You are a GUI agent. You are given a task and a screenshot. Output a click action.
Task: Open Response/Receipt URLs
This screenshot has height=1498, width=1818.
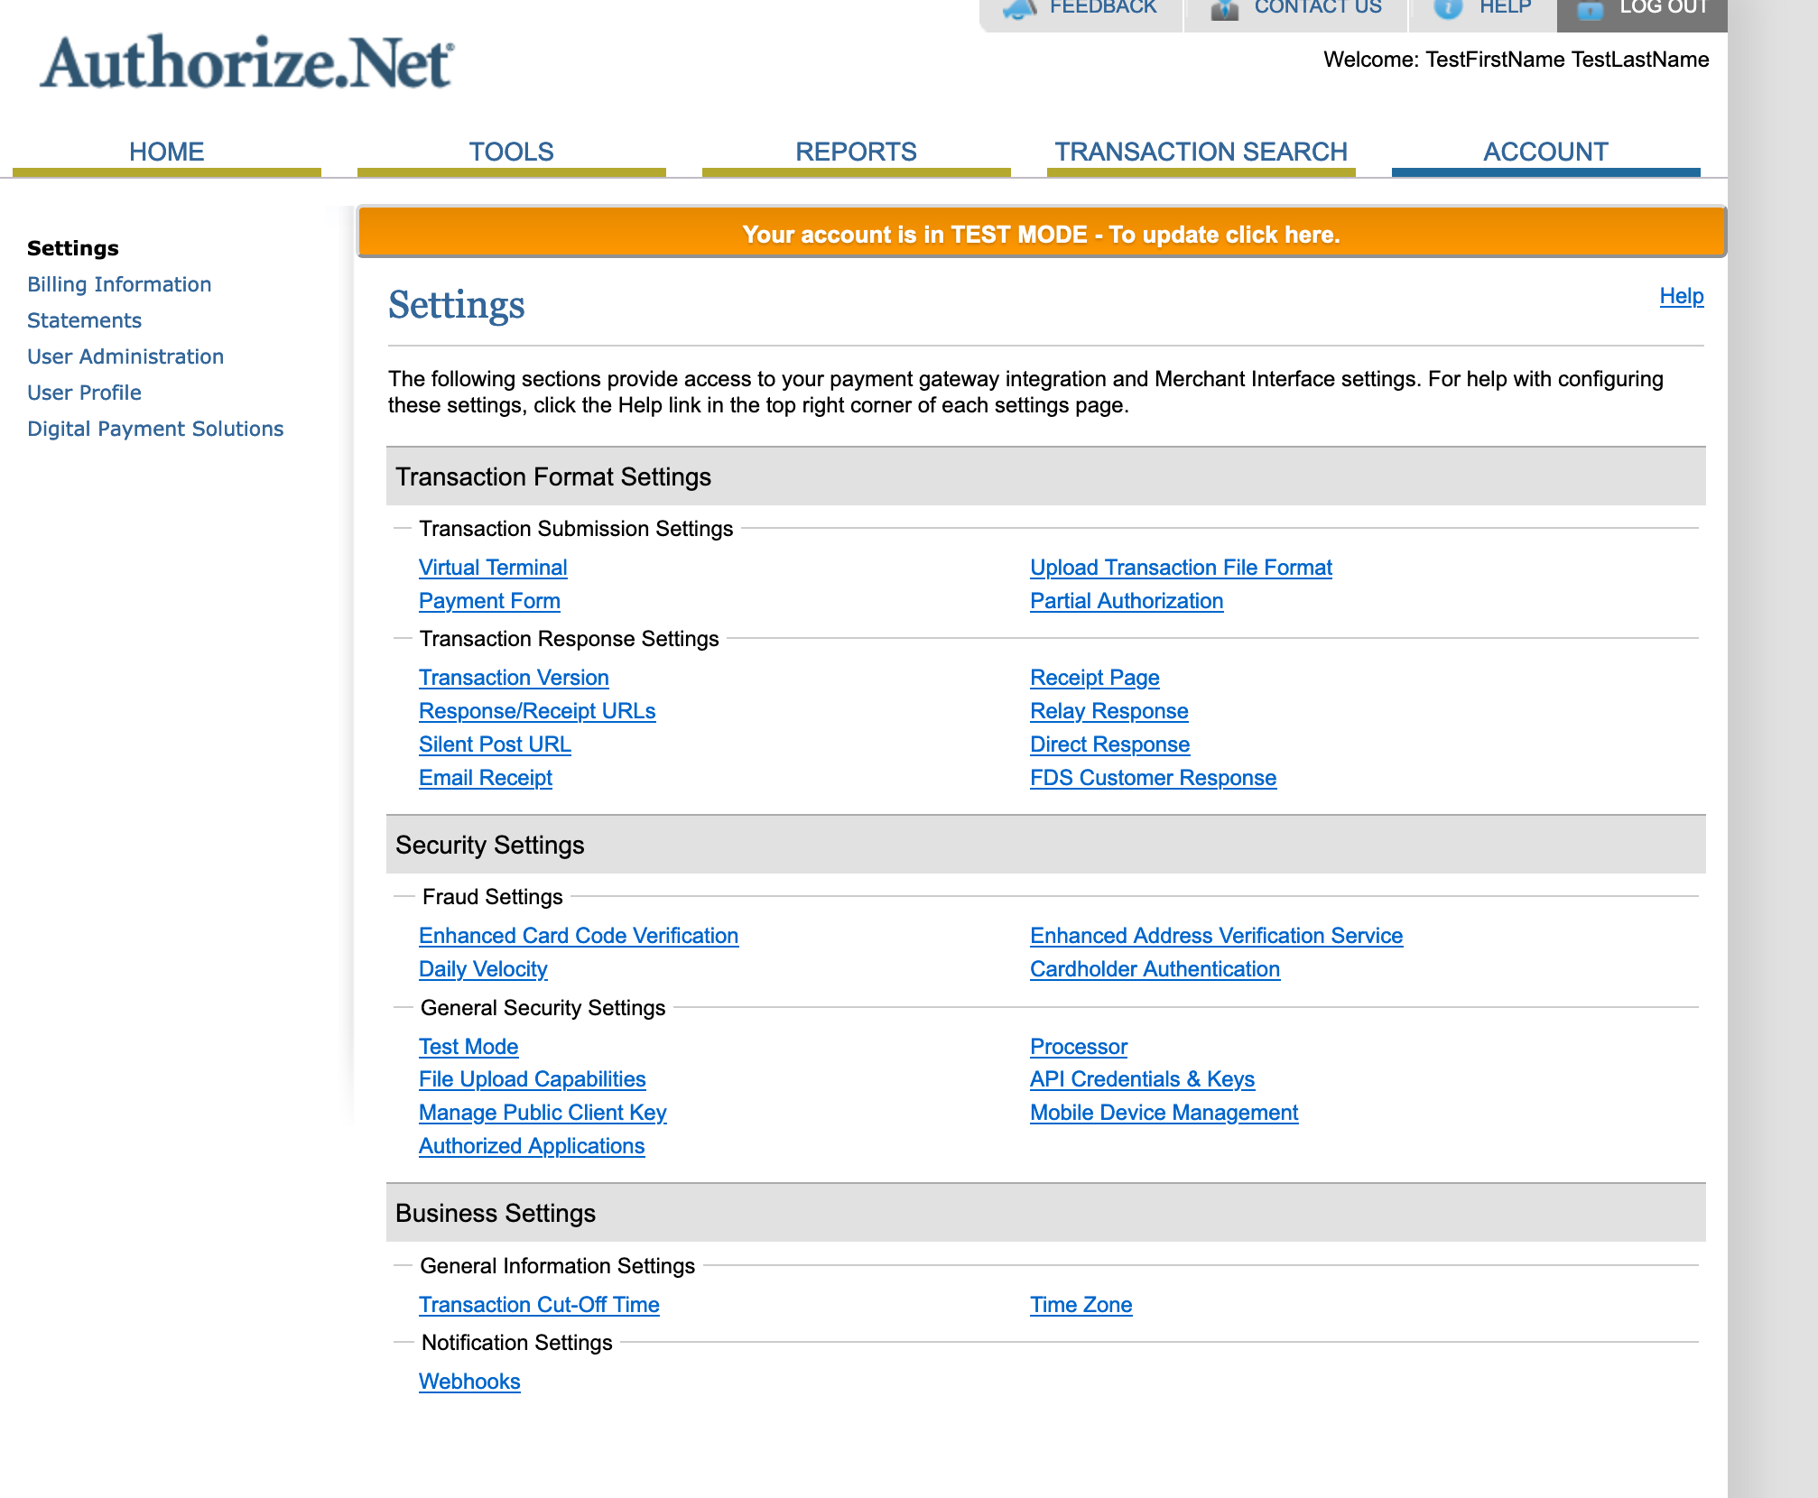coord(537,711)
